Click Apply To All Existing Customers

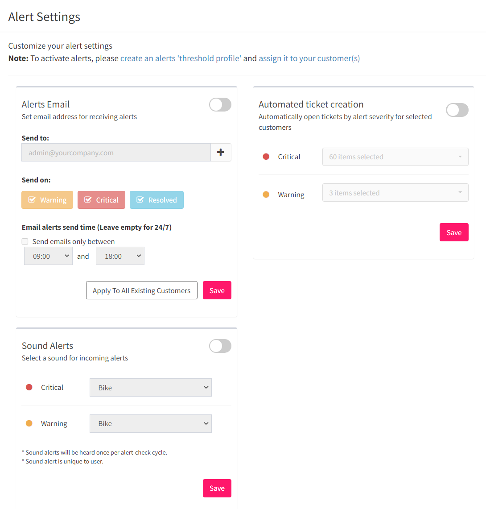(x=142, y=290)
